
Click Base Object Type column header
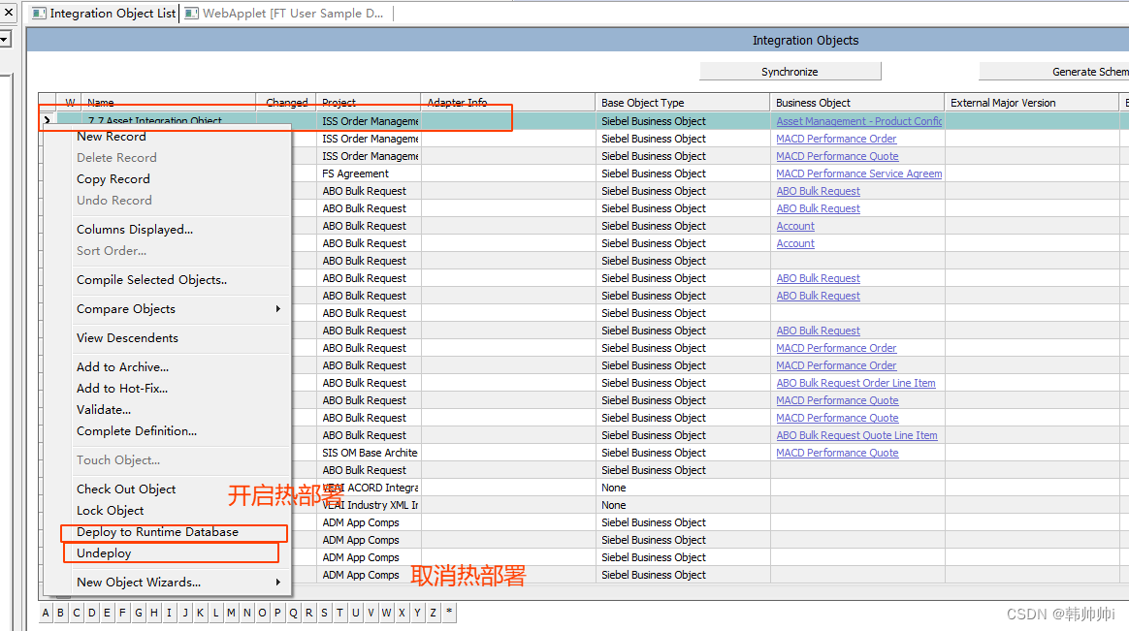tap(682, 102)
